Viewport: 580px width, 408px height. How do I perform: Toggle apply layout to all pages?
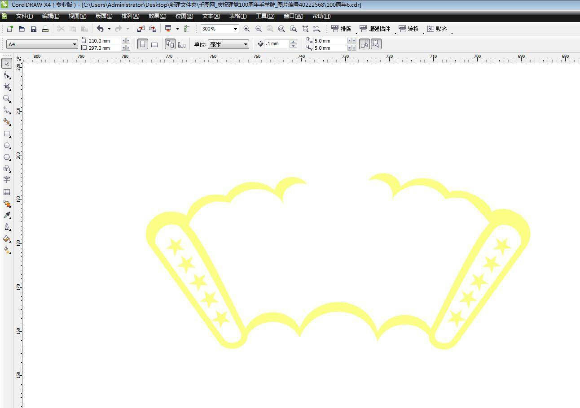(170, 44)
